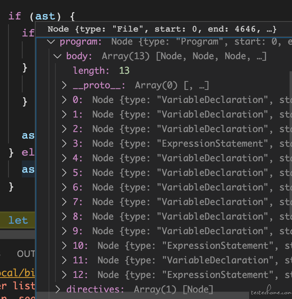Click the 'body:' property name

79,56
